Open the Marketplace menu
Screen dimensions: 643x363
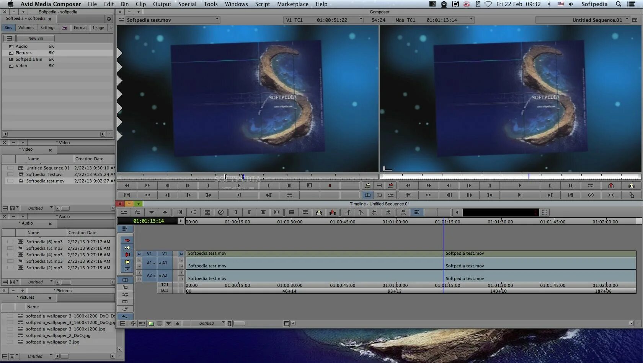tap(293, 4)
